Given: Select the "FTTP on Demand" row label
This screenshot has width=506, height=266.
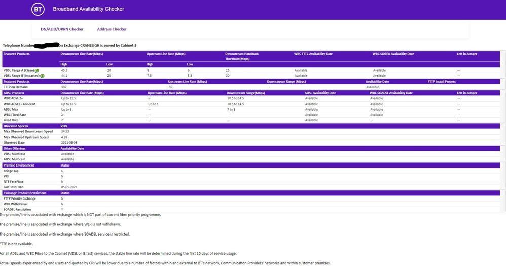Looking at the screenshot, I should click(x=16, y=87).
